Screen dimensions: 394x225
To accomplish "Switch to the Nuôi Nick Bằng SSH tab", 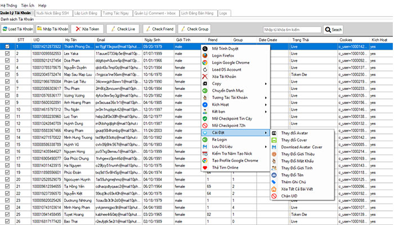I will point(53,13).
